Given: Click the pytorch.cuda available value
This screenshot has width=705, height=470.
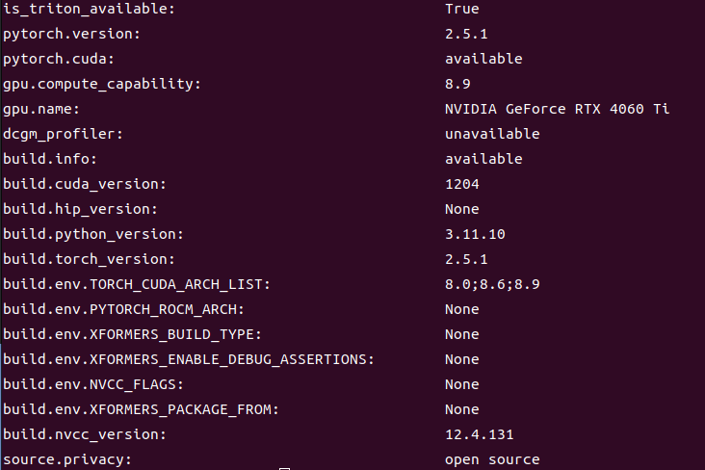Looking at the screenshot, I should click(483, 59).
